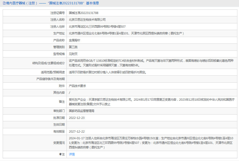
Task: Click the 附件 label
Action: coord(62,86)
